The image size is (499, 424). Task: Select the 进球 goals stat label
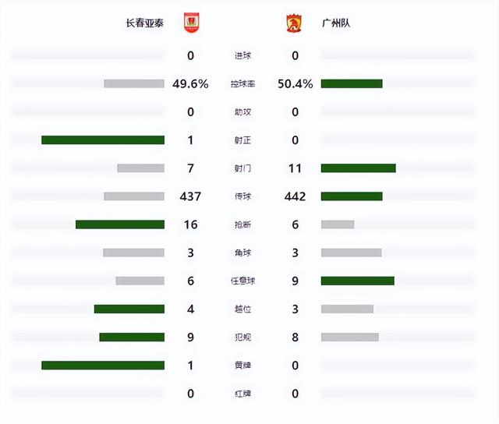pos(242,56)
